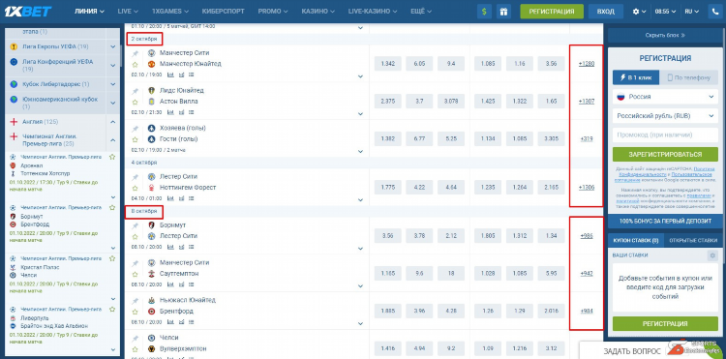Click the Манчестер Сити club crest in 2 октября match
The height and width of the screenshot is (359, 726).
point(151,53)
